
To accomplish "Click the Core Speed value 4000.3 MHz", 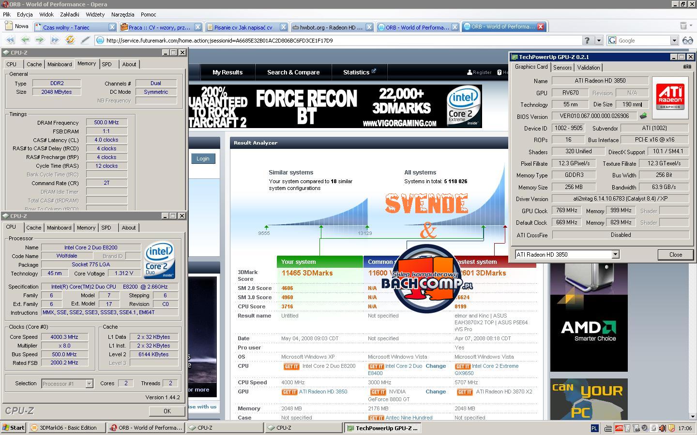I will (x=64, y=337).
